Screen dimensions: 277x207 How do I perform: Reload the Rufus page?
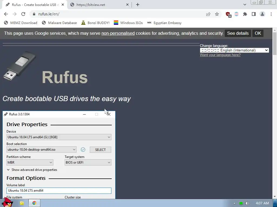point(23,14)
